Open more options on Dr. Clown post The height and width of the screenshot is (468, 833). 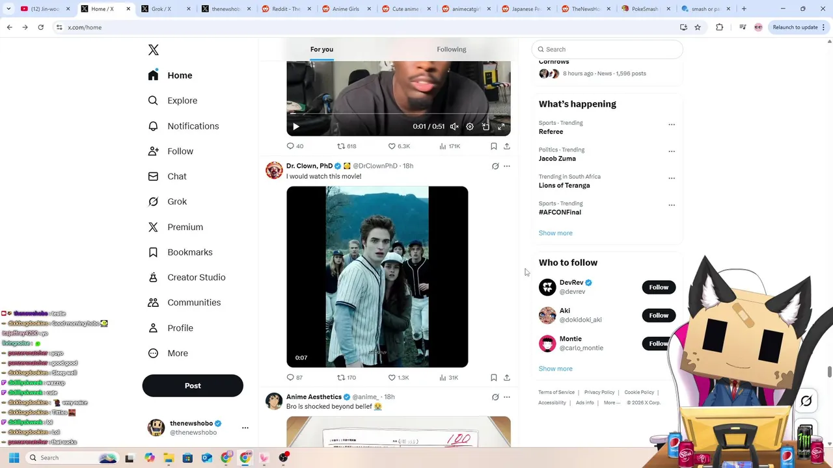coord(507,166)
